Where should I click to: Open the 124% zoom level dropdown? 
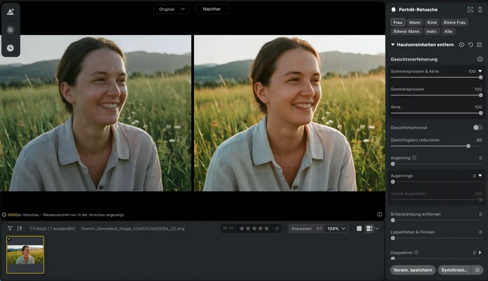coord(337,229)
